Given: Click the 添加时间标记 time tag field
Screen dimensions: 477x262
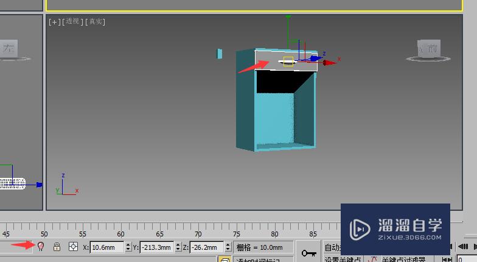Looking at the screenshot, I should 263,260.
